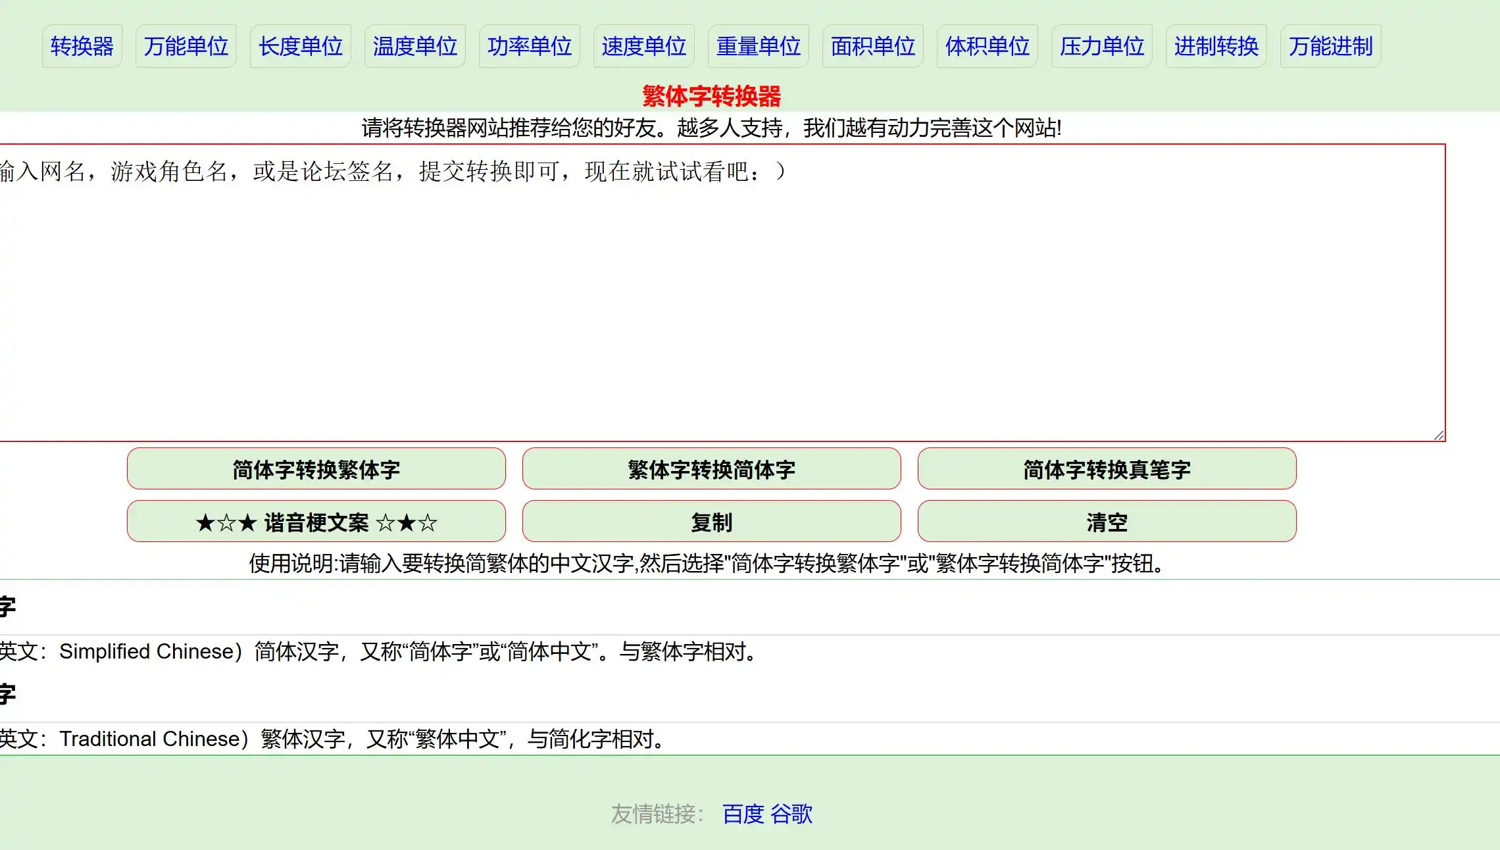Image resolution: width=1500 pixels, height=850 pixels.
Task: Click the Traditional Chinese description line
Action: coord(333,739)
